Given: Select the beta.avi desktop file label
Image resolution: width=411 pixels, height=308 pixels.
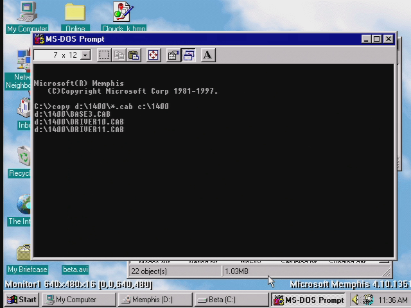Looking at the screenshot, I should coord(75,269).
